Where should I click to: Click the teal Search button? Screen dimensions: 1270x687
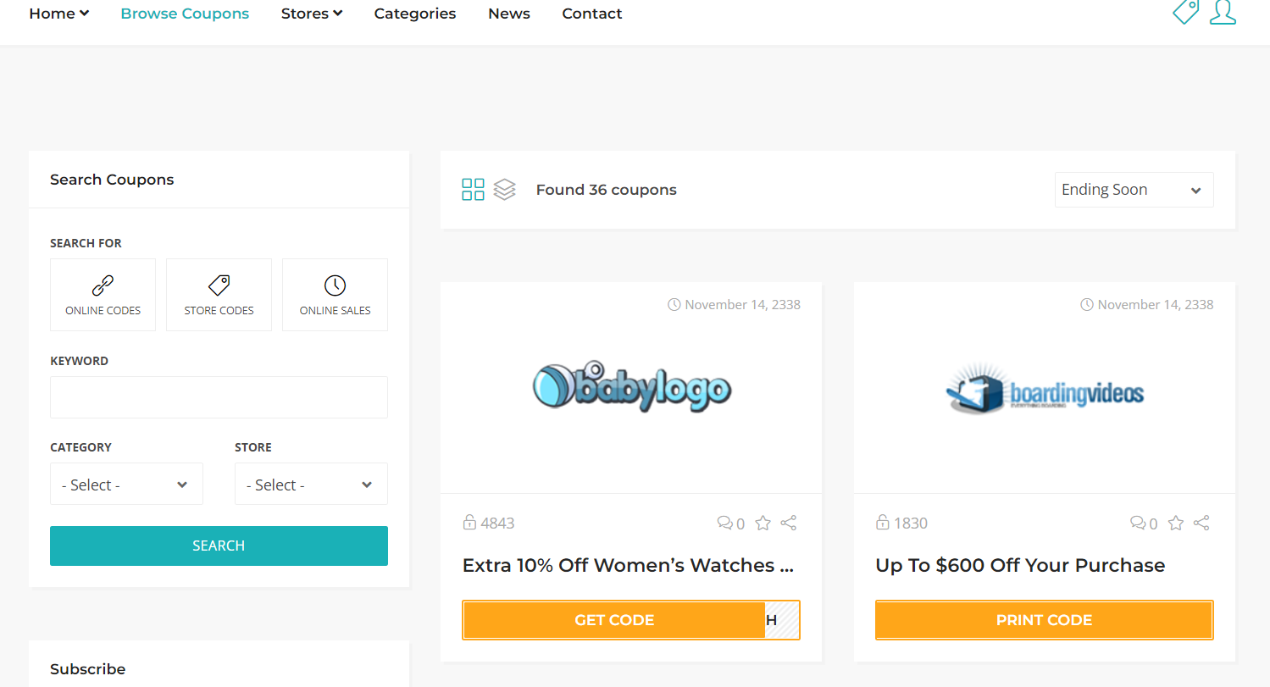219,546
